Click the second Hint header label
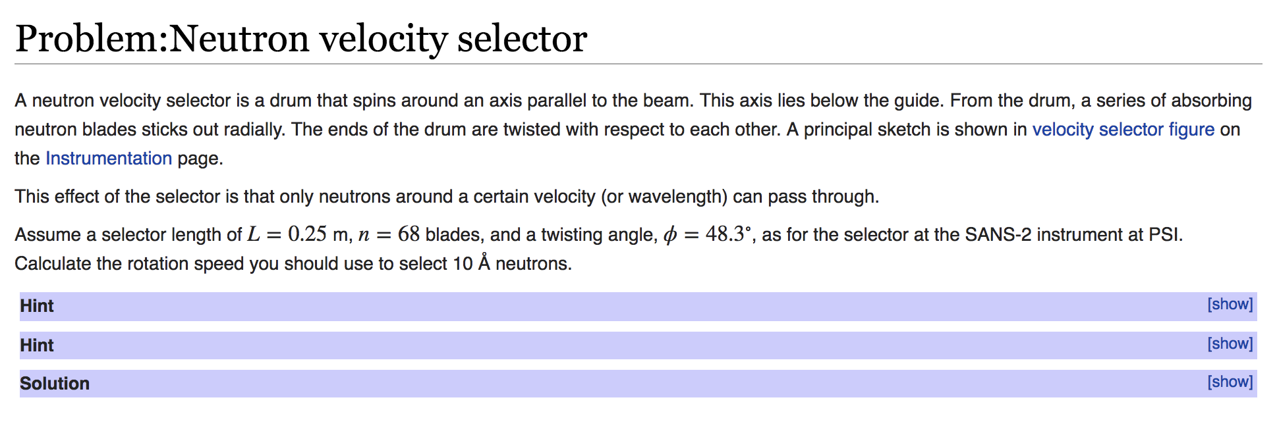The width and height of the screenshot is (1277, 433). [x=37, y=345]
